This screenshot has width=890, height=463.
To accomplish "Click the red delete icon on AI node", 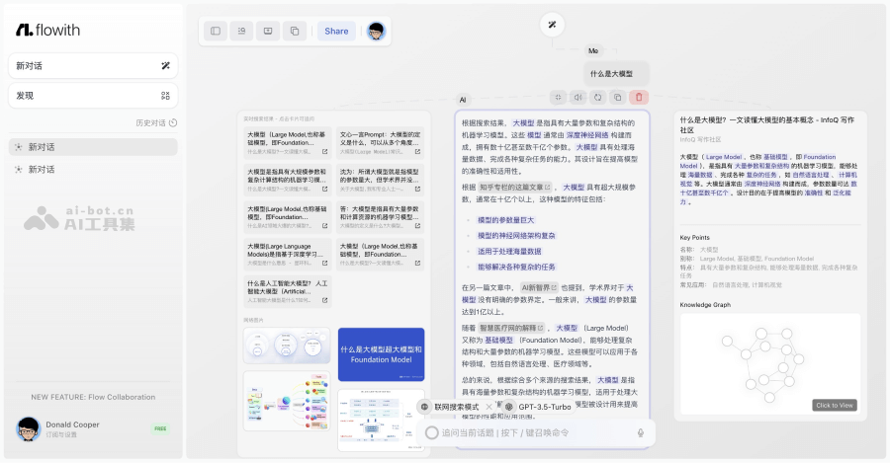I will 638,97.
